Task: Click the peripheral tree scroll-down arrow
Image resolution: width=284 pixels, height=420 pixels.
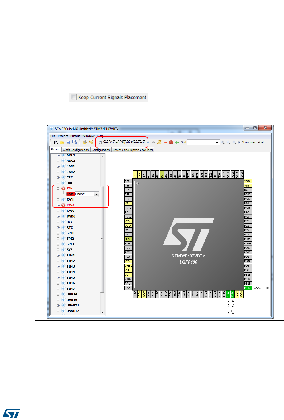Action: click(103, 313)
